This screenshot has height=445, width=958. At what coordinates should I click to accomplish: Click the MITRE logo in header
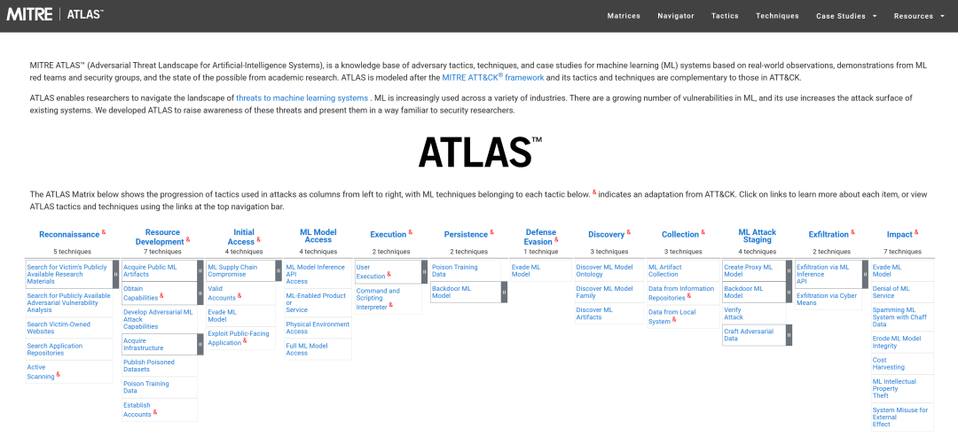tap(29, 15)
